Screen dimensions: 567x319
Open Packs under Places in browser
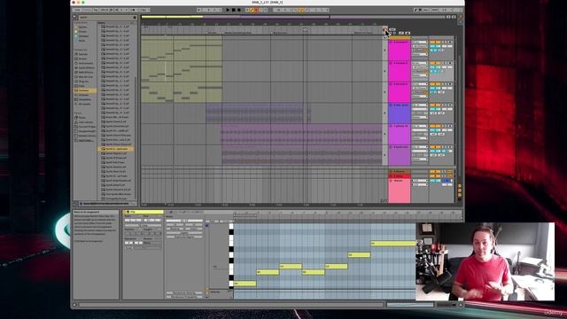point(82,118)
